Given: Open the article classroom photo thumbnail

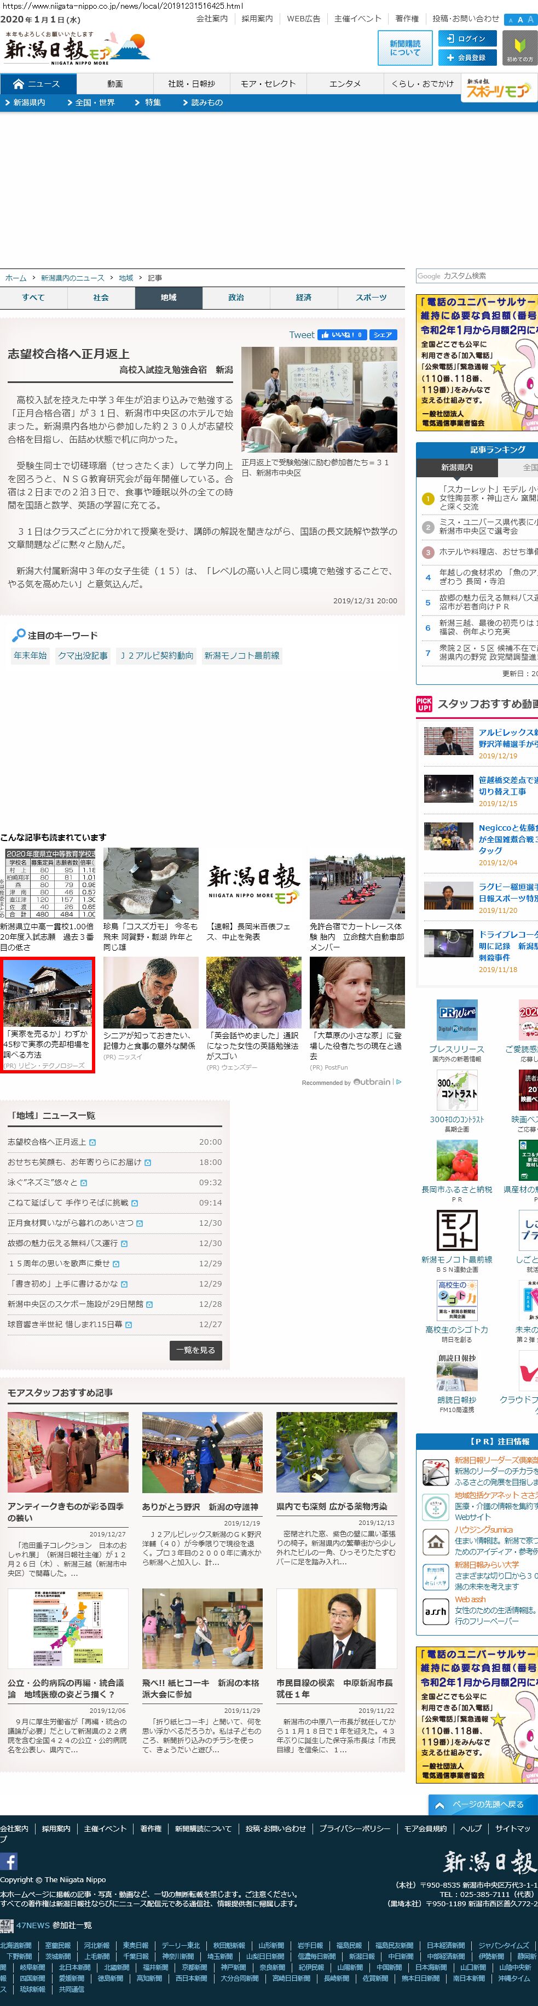Looking at the screenshot, I should click(319, 399).
